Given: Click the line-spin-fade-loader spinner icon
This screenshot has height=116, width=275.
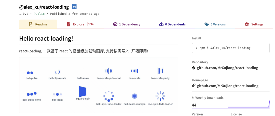Looking at the screenshot, I should point(160,96).
